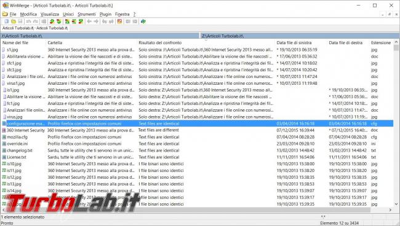Viewport: 400px width, 226px height.
Task: Select the sfc1.jpg file row
Action: [196, 63]
